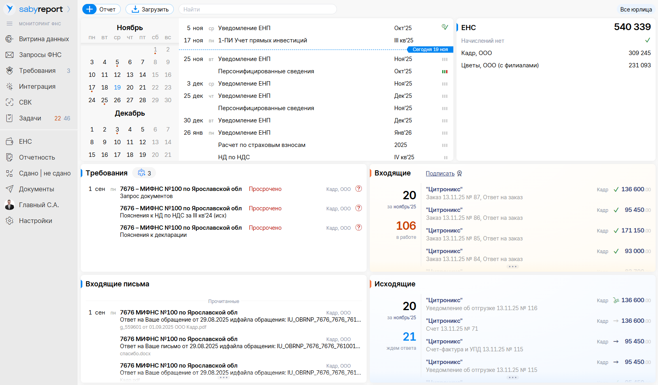Image resolution: width=658 pixels, height=385 pixels.
Task: Click the Подписать link
Action: click(x=440, y=173)
